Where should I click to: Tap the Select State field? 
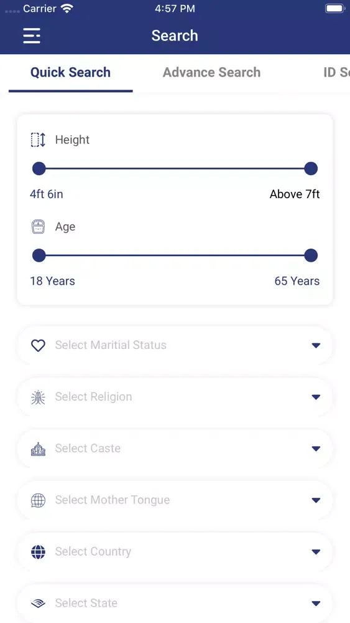coord(175,603)
